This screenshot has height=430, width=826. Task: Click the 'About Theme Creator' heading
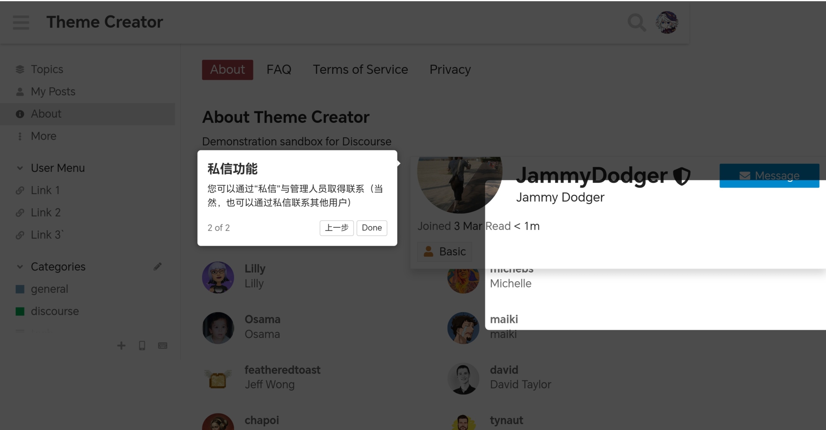click(x=286, y=117)
